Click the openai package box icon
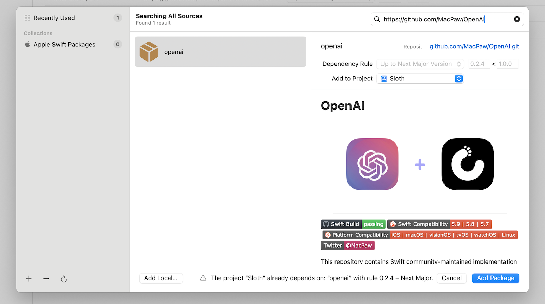The height and width of the screenshot is (304, 545). point(149,52)
